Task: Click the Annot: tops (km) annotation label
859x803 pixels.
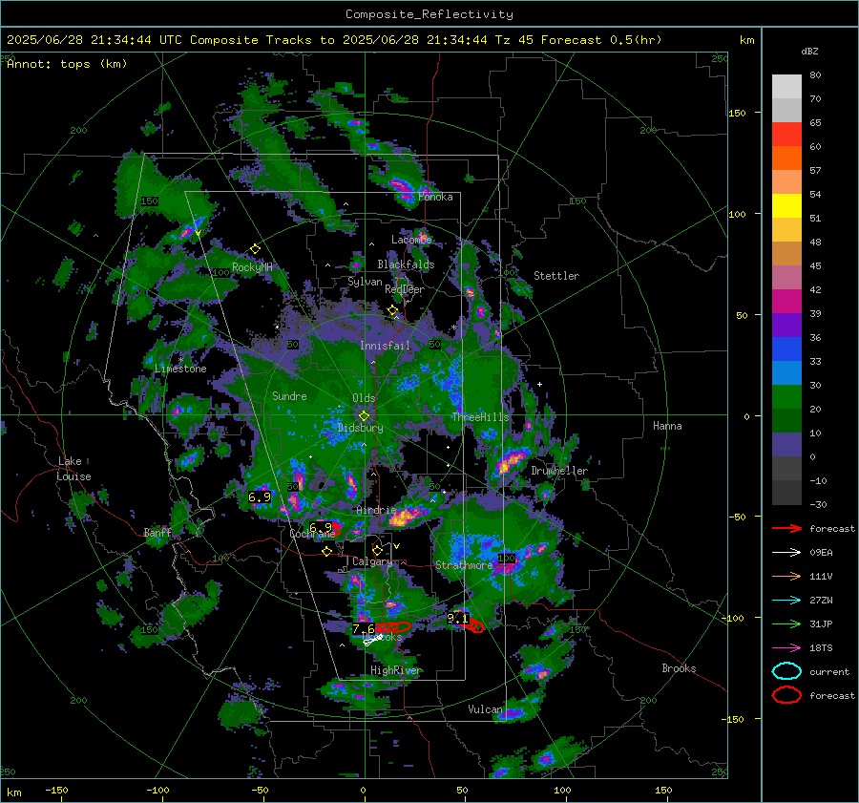Action: point(67,64)
